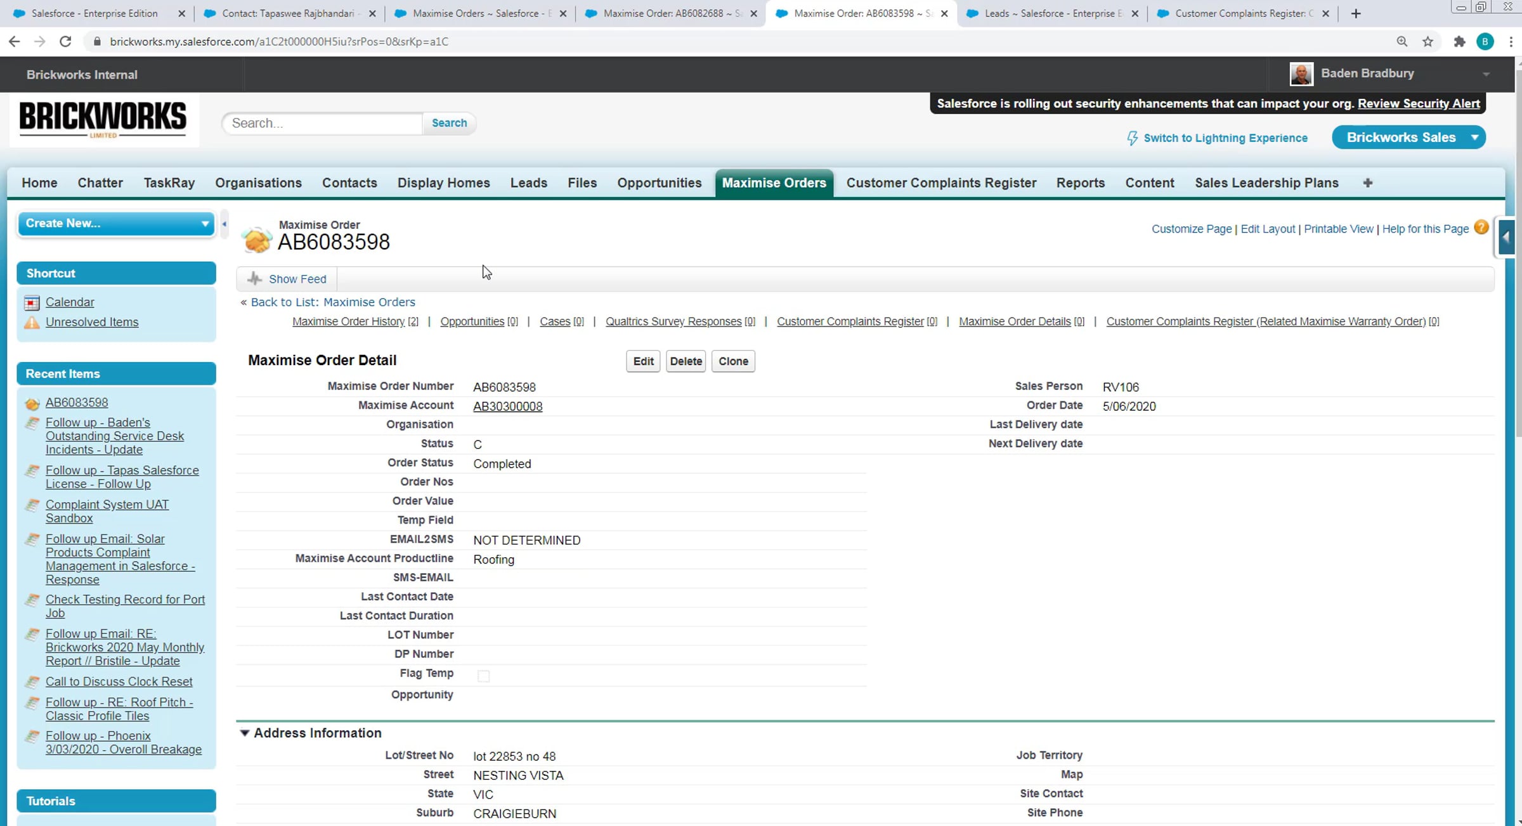1522x826 pixels.
Task: Open the Brickworks Sales app menu
Action: pyautogui.click(x=1408, y=138)
